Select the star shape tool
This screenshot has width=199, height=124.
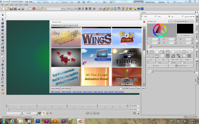click(x=3, y=34)
